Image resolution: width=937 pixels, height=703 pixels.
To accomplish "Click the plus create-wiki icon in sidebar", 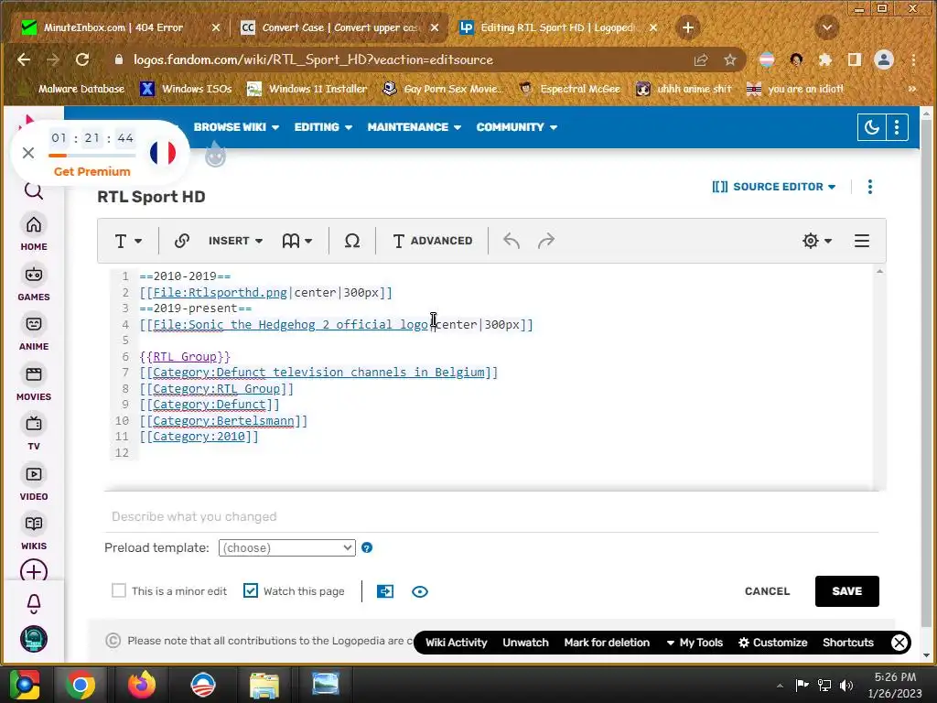I will (x=34, y=571).
